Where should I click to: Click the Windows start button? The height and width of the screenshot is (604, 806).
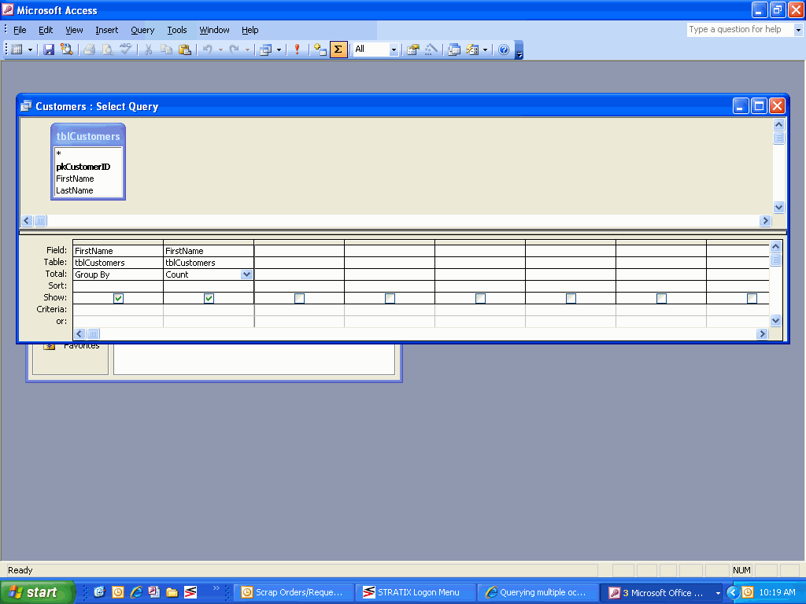tap(37, 592)
